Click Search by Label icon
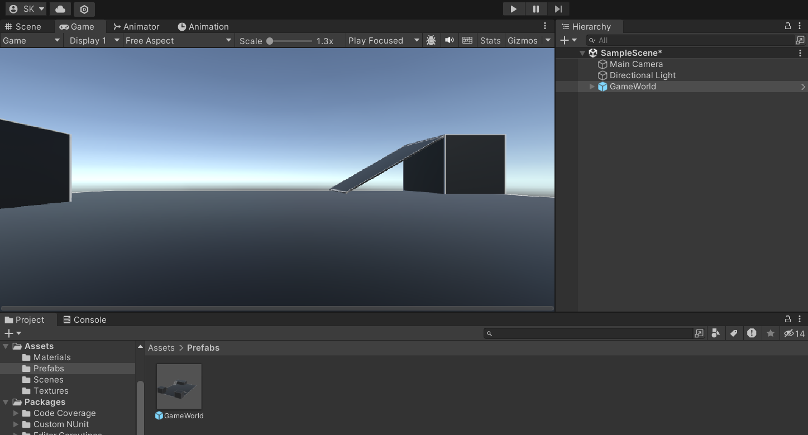Viewport: 808px width, 435px height. pos(734,333)
